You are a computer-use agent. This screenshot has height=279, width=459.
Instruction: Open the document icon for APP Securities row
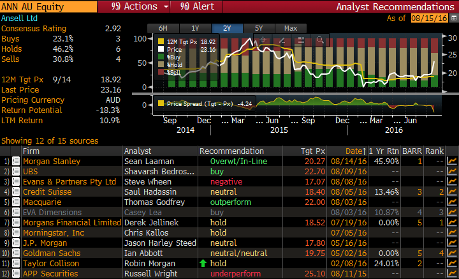(x=16, y=273)
